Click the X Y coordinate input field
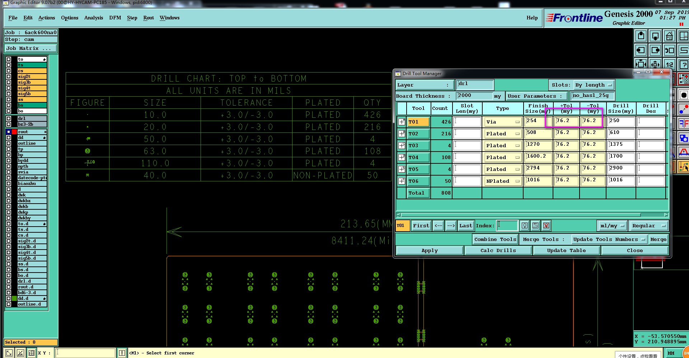Viewport: 689px width, 358px height. [85, 353]
